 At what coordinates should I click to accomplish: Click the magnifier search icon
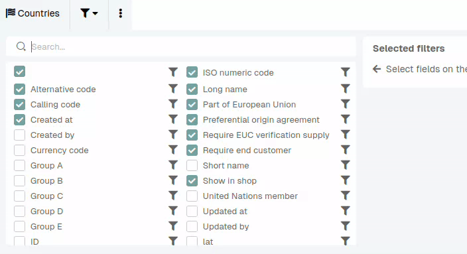point(21,46)
